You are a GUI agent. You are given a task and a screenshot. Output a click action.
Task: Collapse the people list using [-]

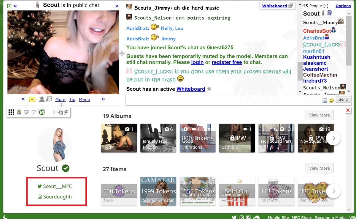(x=326, y=6)
